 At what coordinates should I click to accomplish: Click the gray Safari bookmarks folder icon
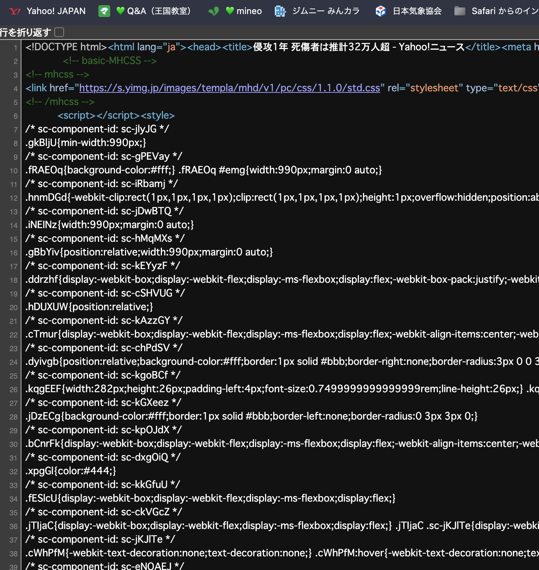(460, 11)
